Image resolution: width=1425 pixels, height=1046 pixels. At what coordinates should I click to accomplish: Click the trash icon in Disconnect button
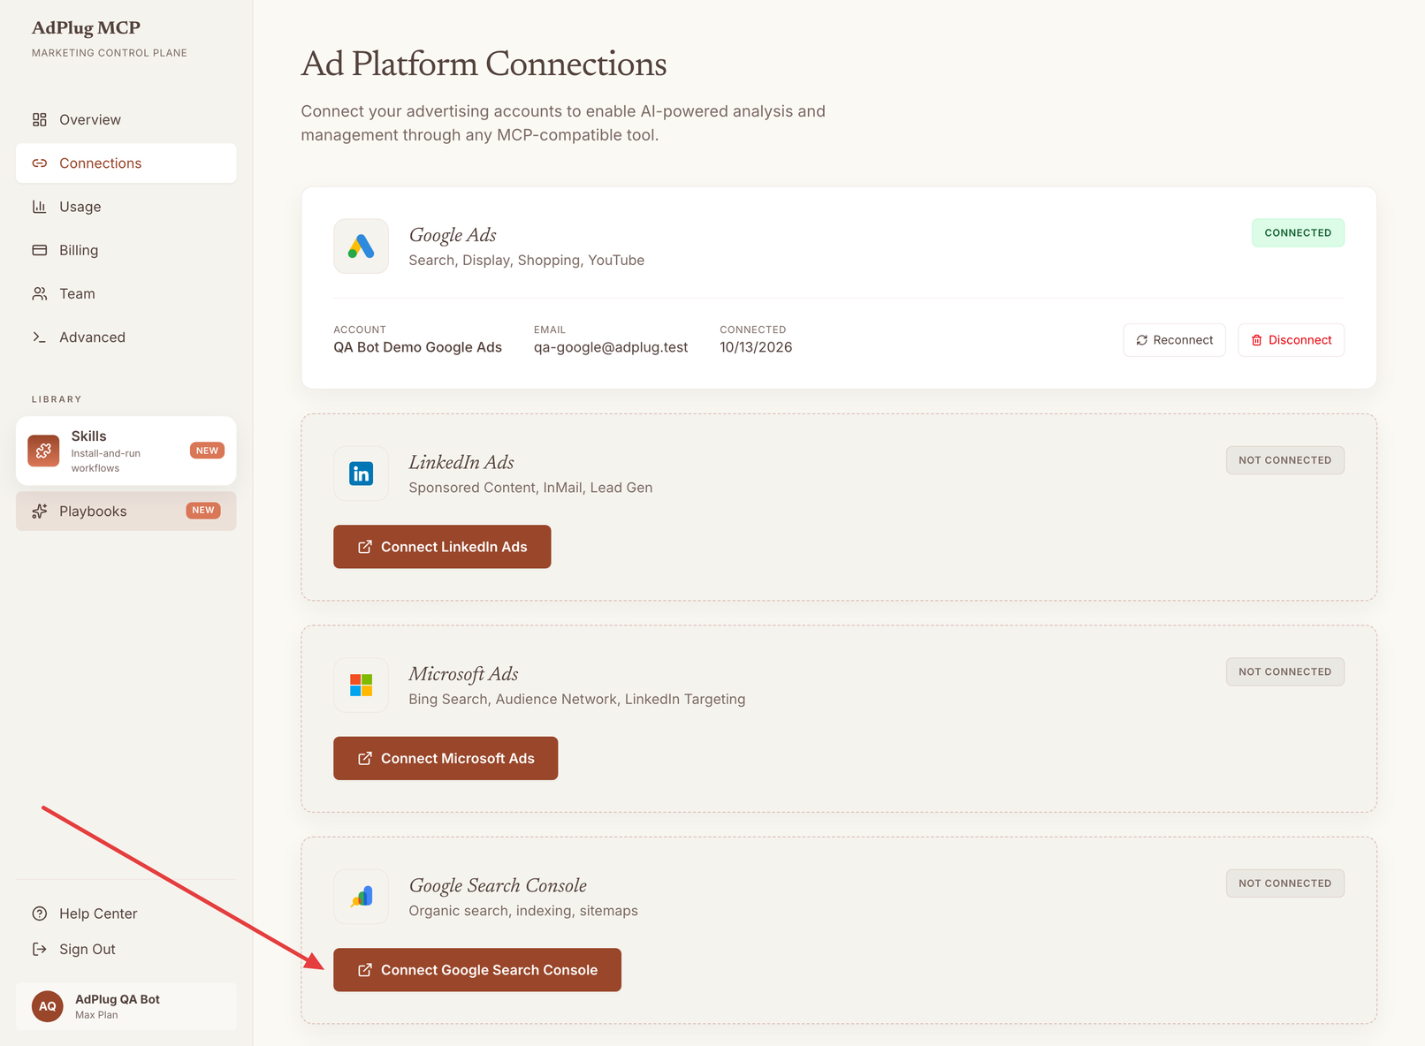[1257, 340]
